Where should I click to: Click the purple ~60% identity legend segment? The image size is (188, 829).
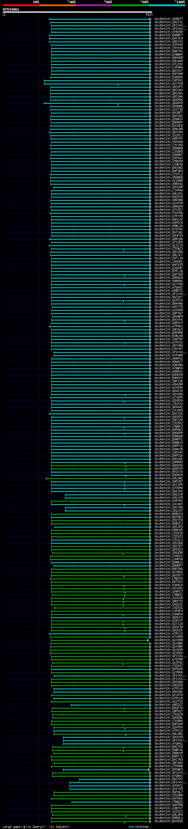(x=94, y=5)
